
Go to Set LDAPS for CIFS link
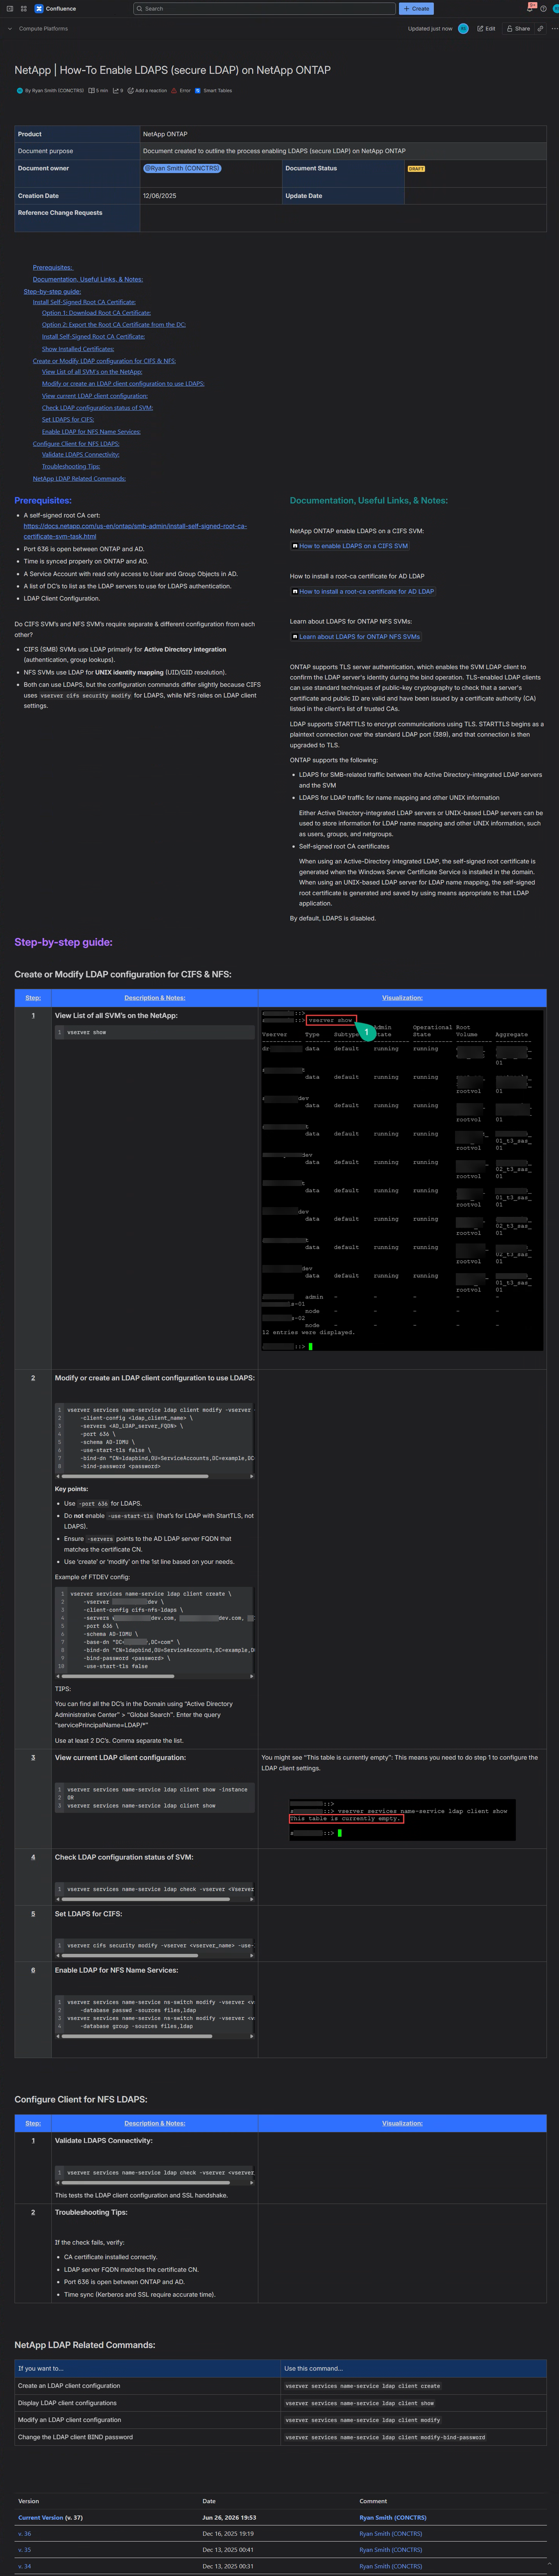(x=68, y=419)
